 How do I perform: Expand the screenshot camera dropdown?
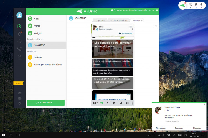click(96, 103)
